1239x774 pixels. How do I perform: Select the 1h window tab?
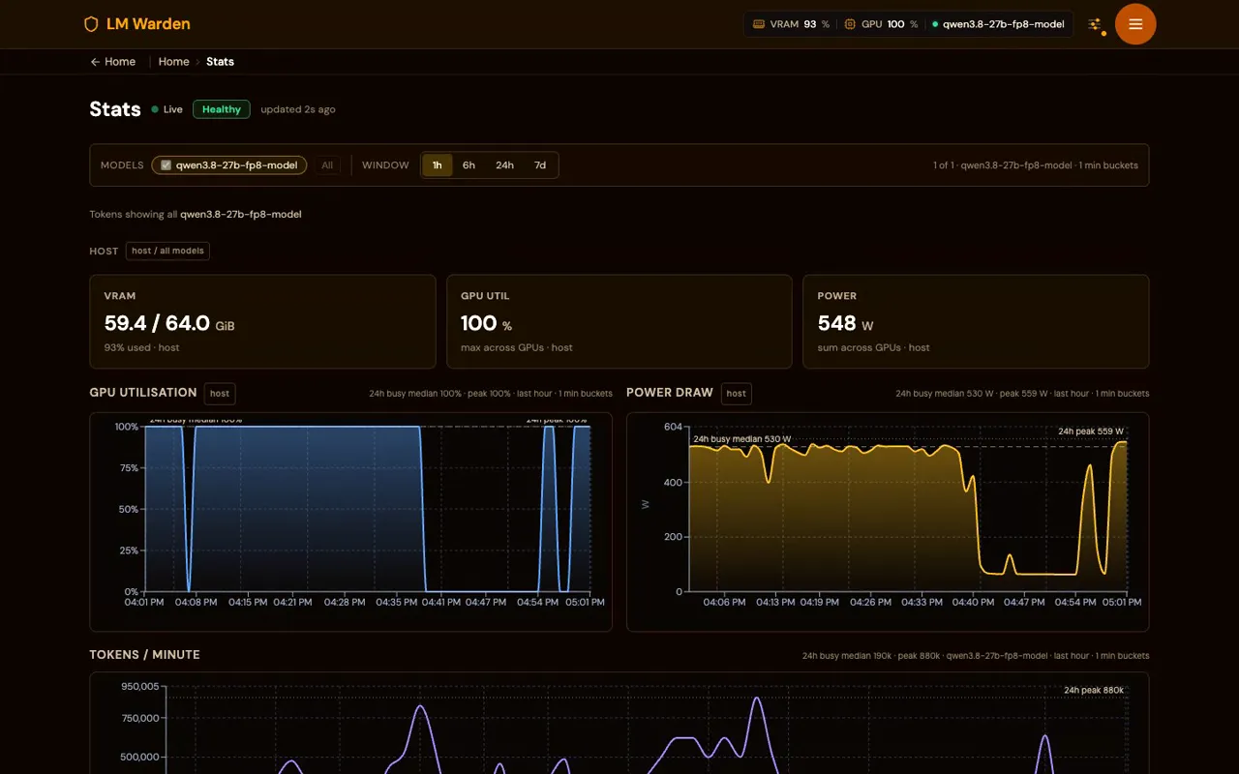click(437, 165)
